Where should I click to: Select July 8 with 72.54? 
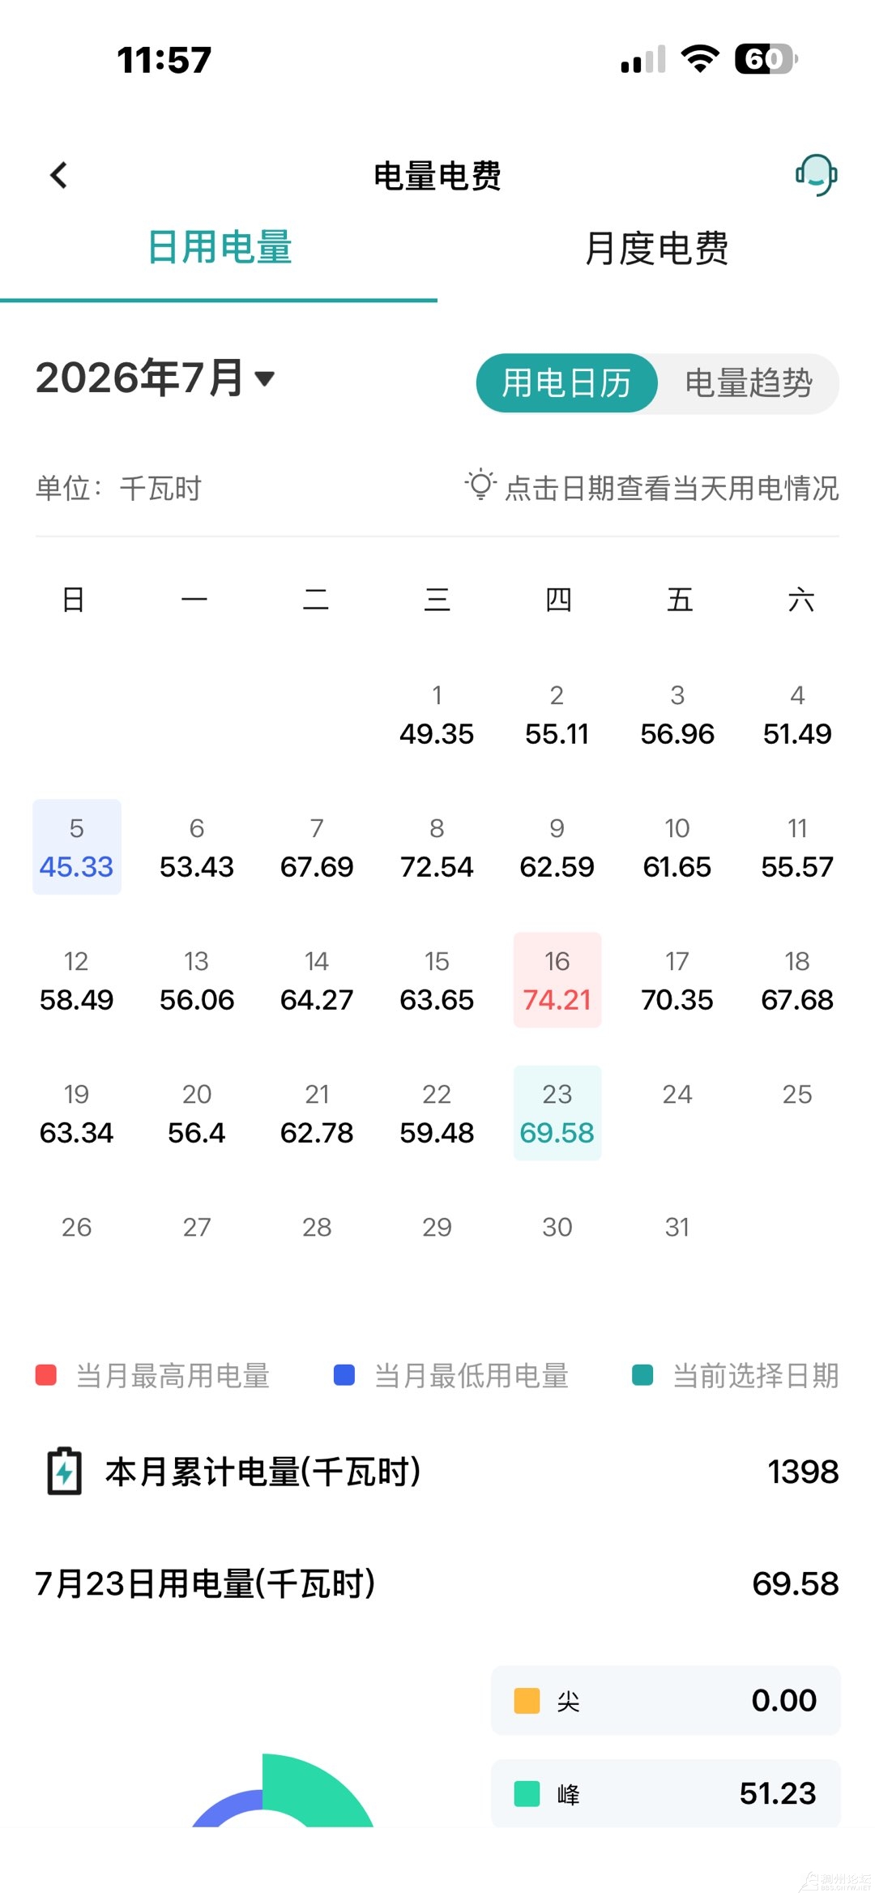[437, 848]
